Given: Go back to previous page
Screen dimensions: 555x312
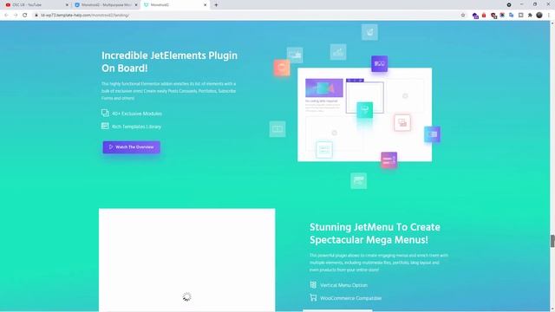Looking at the screenshot, I should (6, 16).
